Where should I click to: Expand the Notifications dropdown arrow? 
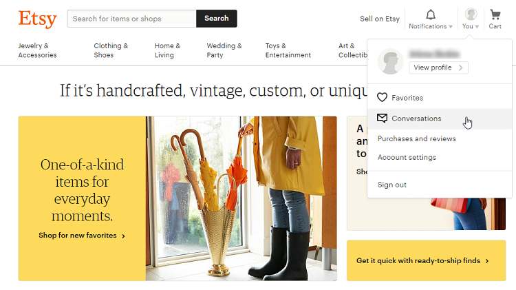tap(451, 27)
